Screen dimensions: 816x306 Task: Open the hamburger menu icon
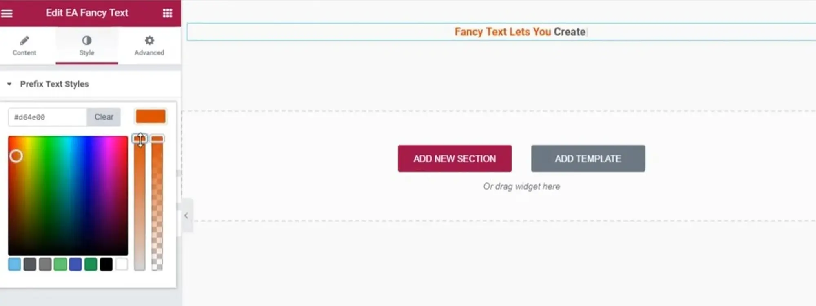(x=7, y=13)
